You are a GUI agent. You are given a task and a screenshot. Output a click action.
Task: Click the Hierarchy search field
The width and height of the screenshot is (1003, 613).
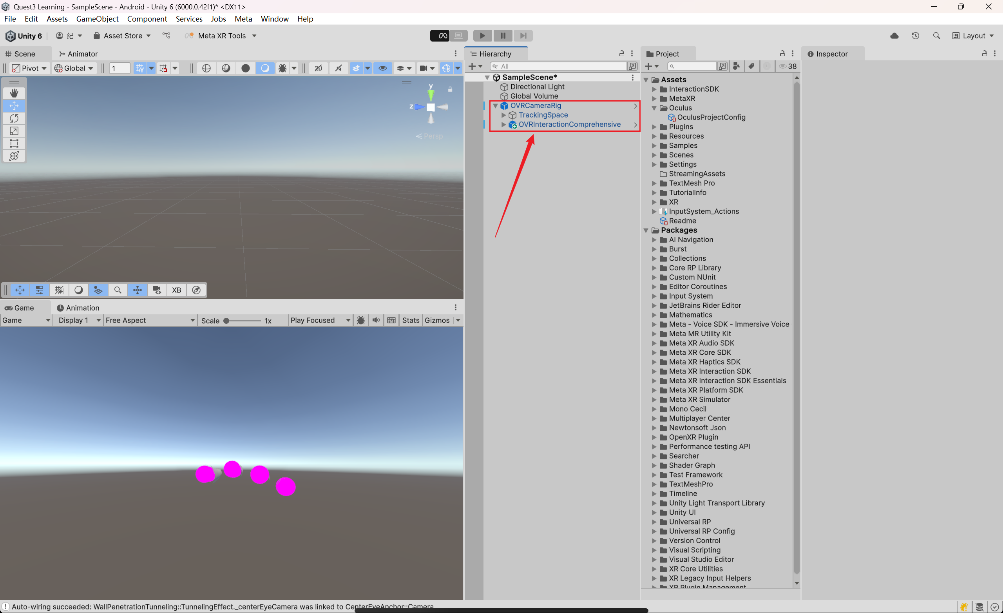[558, 66]
